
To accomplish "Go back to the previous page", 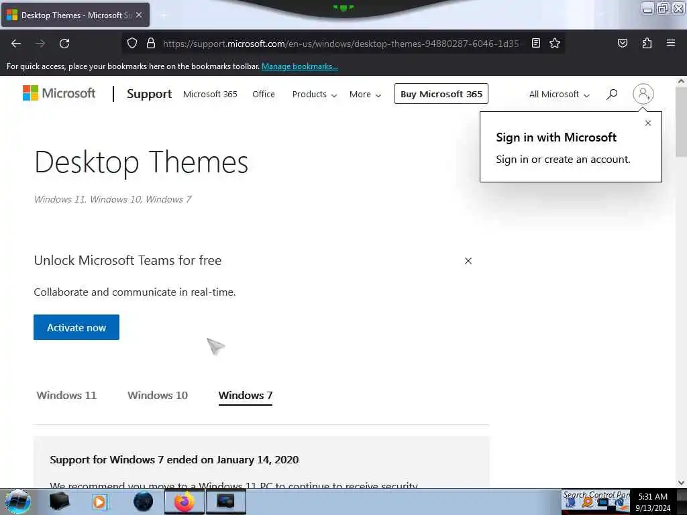I will tap(16, 44).
